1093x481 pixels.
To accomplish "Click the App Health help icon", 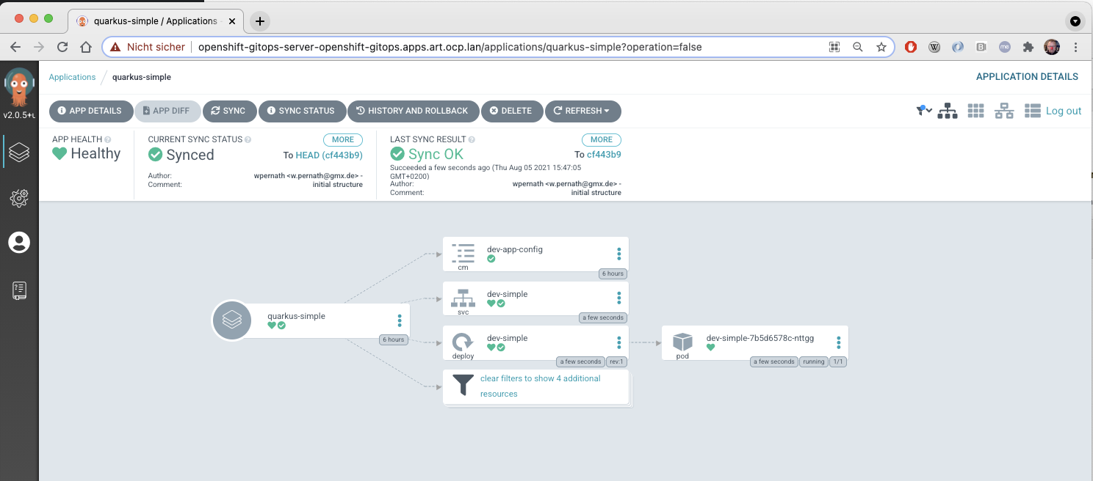I will 108,139.
